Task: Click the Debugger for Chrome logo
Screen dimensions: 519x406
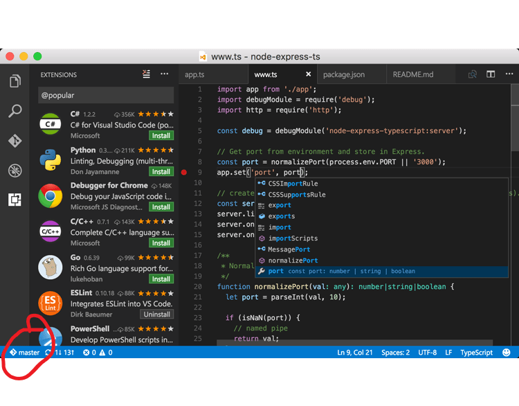Action: pyautogui.click(x=51, y=196)
